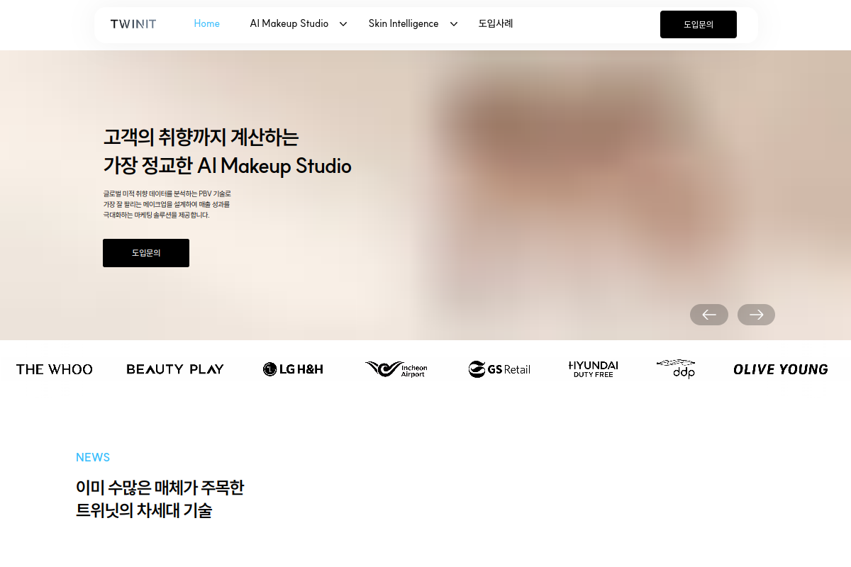Click the header 도입문의 button
Viewport: 851px width, 567px height.
(699, 24)
